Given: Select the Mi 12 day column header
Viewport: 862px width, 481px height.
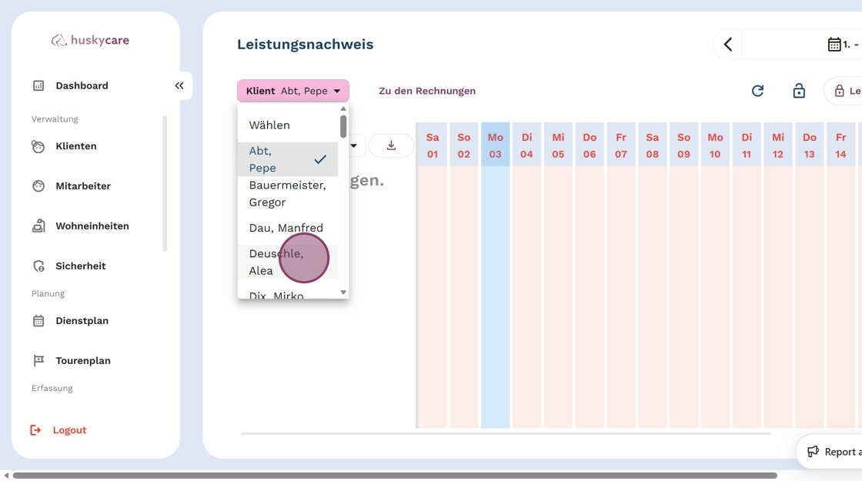Looking at the screenshot, I should click(x=778, y=145).
